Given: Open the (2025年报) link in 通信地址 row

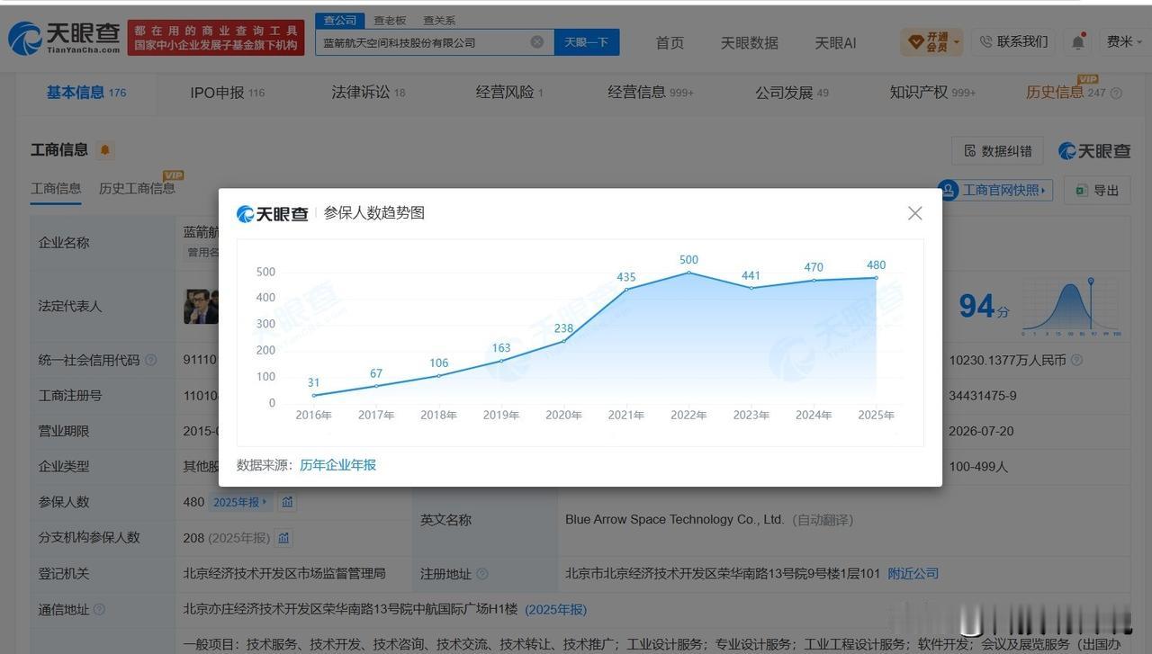Looking at the screenshot, I should [556, 609].
